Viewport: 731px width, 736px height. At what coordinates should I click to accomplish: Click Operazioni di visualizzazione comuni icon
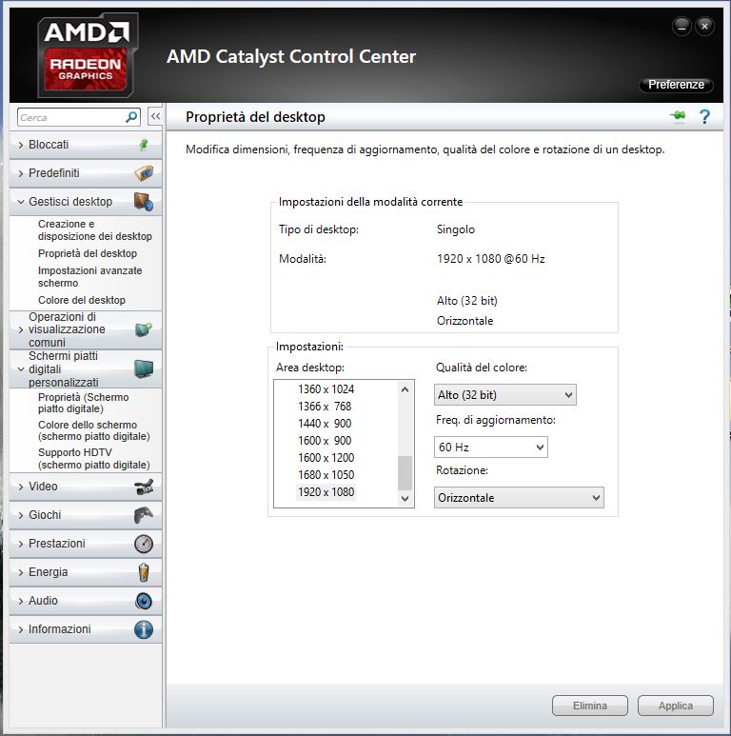click(144, 329)
